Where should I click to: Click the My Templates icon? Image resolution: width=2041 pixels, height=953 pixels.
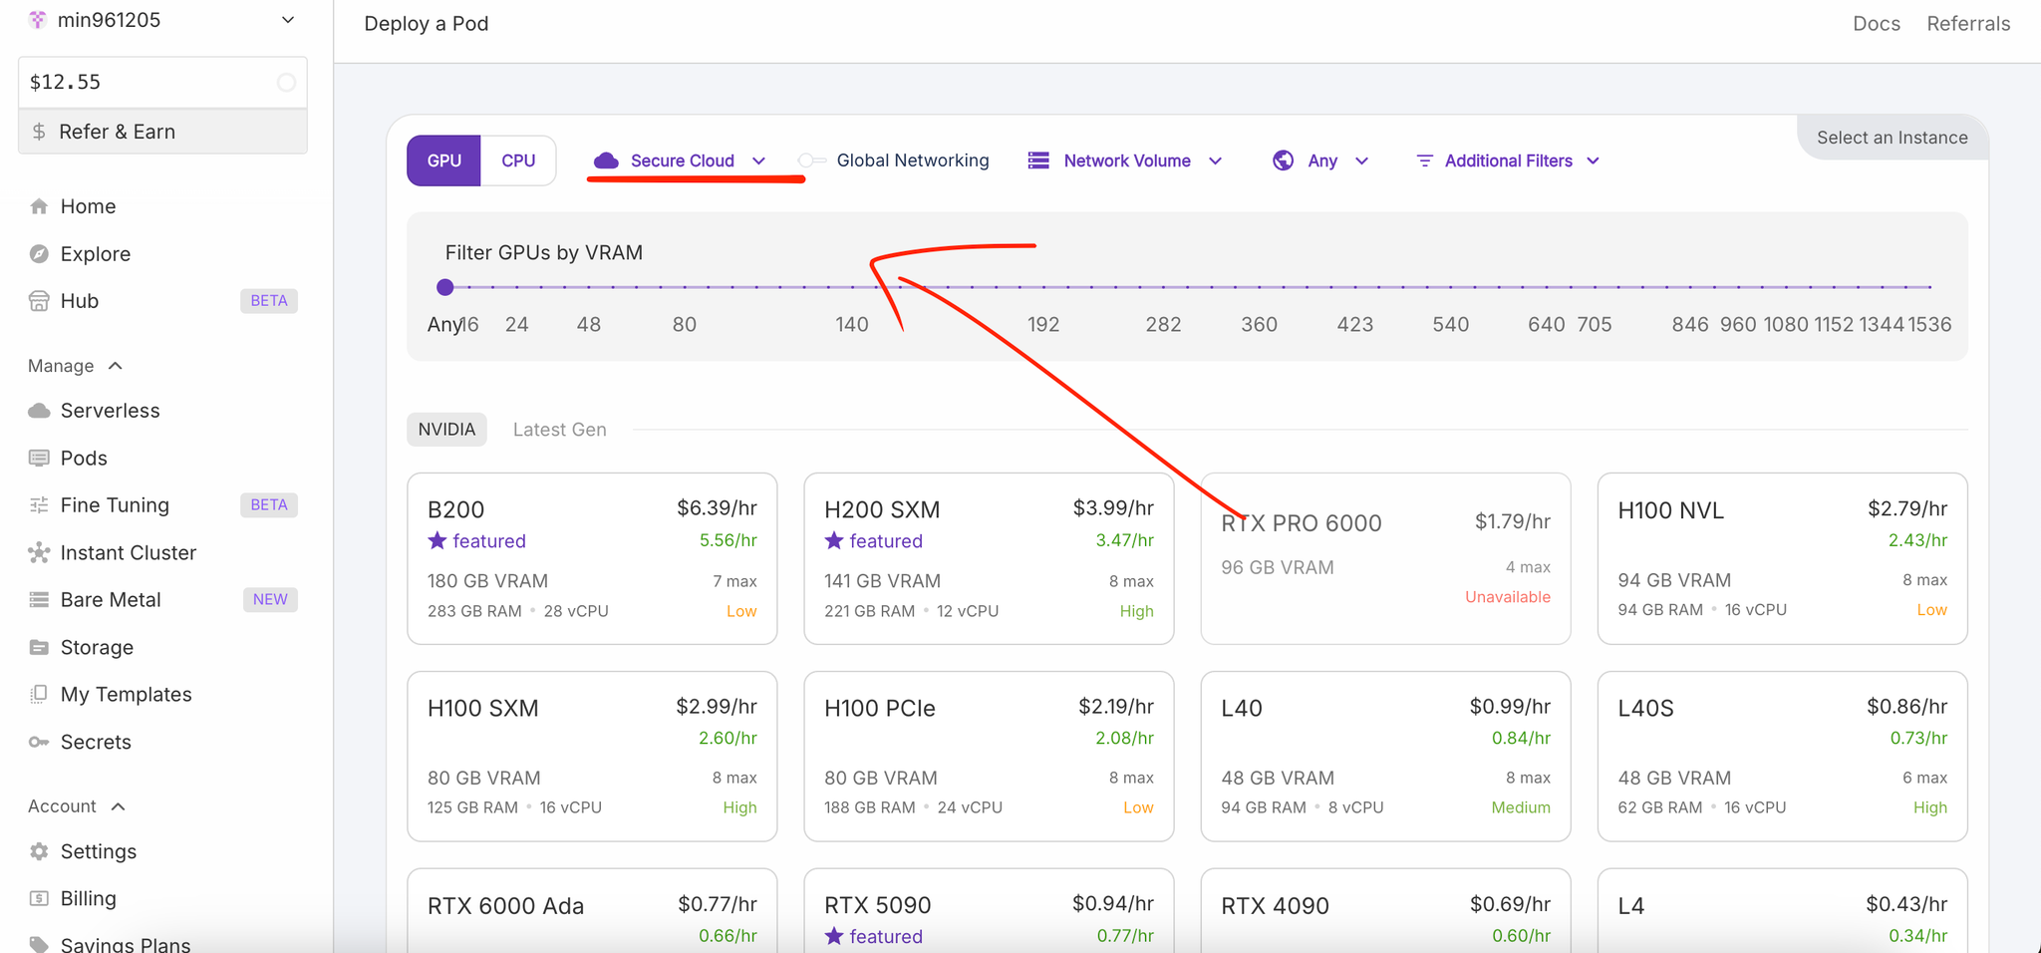pyautogui.click(x=39, y=694)
